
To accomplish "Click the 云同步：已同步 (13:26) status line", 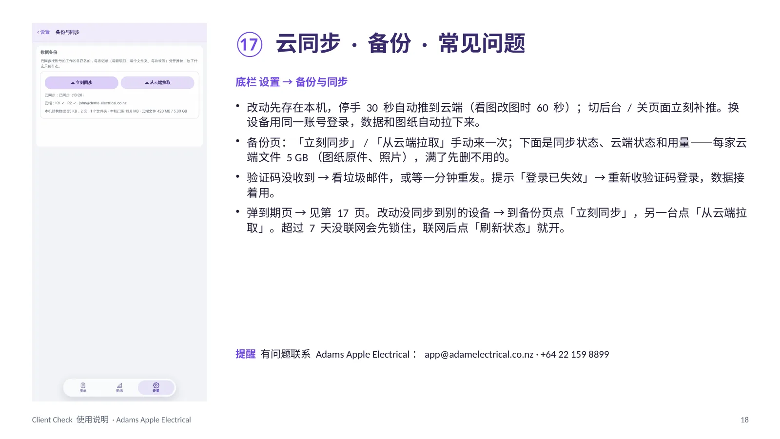I will point(64,95).
